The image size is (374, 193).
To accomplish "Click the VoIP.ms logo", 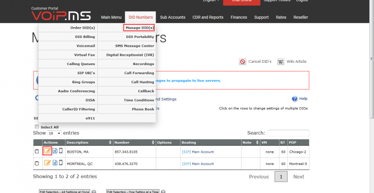I will pyautogui.click(x=61, y=15).
